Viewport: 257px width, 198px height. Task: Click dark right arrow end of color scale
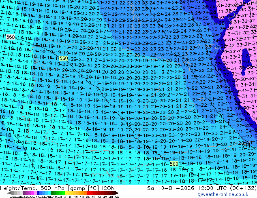(x=117, y=193)
